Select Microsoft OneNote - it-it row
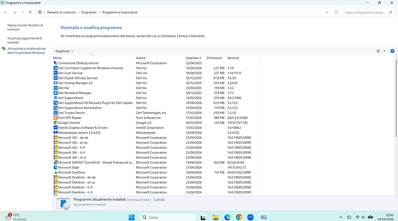Image resolution: width=398 pixels, height=221 pixels. tap(156, 192)
